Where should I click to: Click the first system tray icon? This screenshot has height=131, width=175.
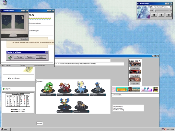tap(163, 129)
